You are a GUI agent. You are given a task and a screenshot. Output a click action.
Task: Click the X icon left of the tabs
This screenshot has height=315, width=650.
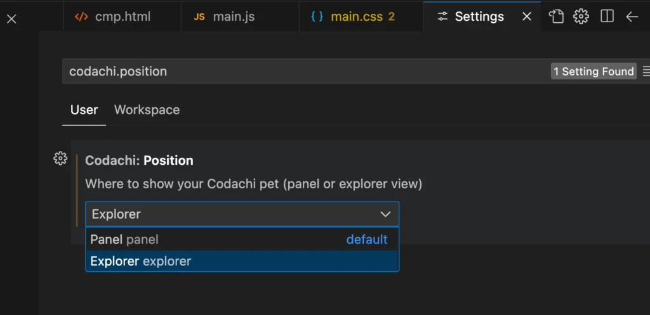click(11, 19)
